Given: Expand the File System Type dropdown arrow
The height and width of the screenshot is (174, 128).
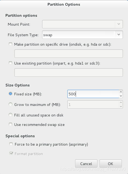Looking at the screenshot, I should [119, 35].
